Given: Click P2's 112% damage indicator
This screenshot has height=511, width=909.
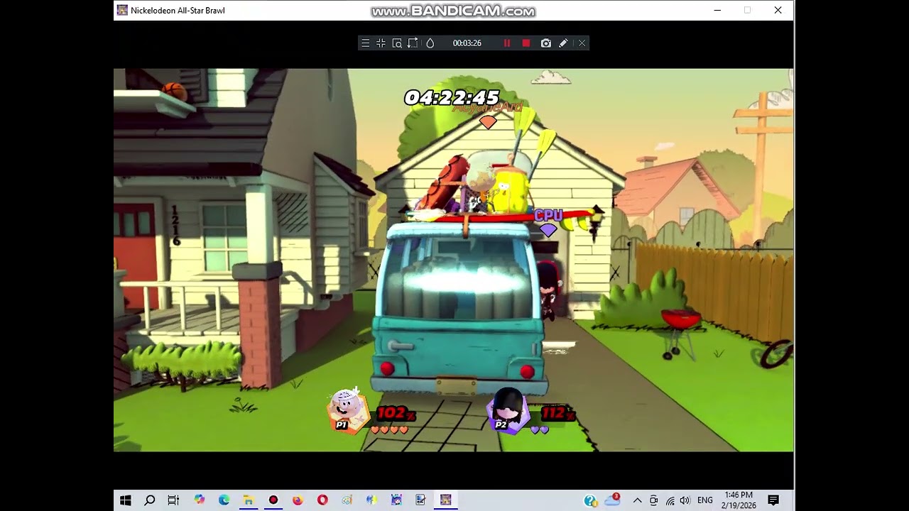Looking at the screenshot, I should click(x=557, y=412).
